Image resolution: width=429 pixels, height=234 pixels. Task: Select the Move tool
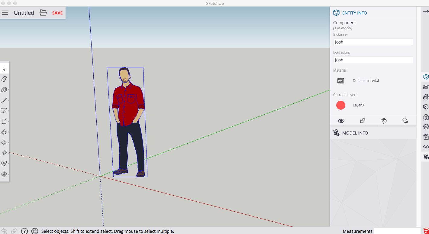[5, 142]
